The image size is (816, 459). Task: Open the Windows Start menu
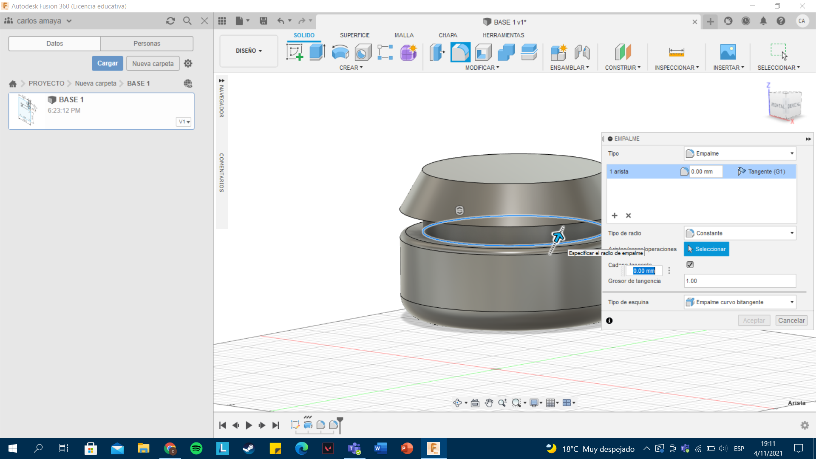pos(13,448)
